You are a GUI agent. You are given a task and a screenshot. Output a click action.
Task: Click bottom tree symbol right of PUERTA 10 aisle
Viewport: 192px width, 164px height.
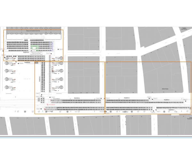pyautogui.click(x=61, y=87)
